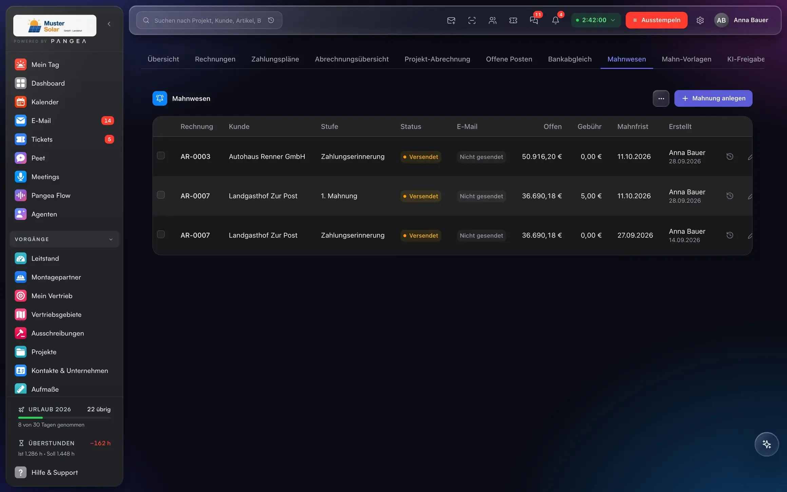Open the notifications bell icon
787x492 pixels.
click(555, 20)
